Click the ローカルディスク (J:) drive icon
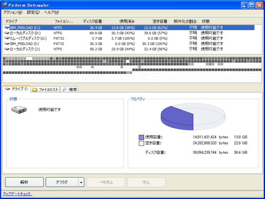 [x=7, y=49]
